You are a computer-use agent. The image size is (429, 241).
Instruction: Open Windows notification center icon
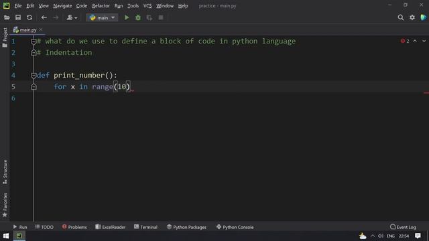(418, 236)
